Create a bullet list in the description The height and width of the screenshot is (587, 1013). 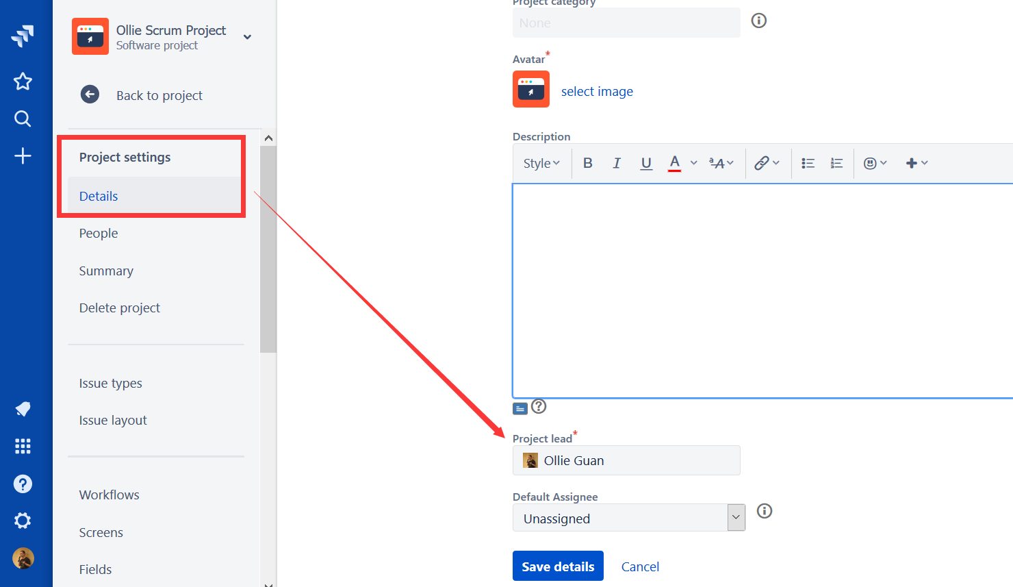point(808,162)
